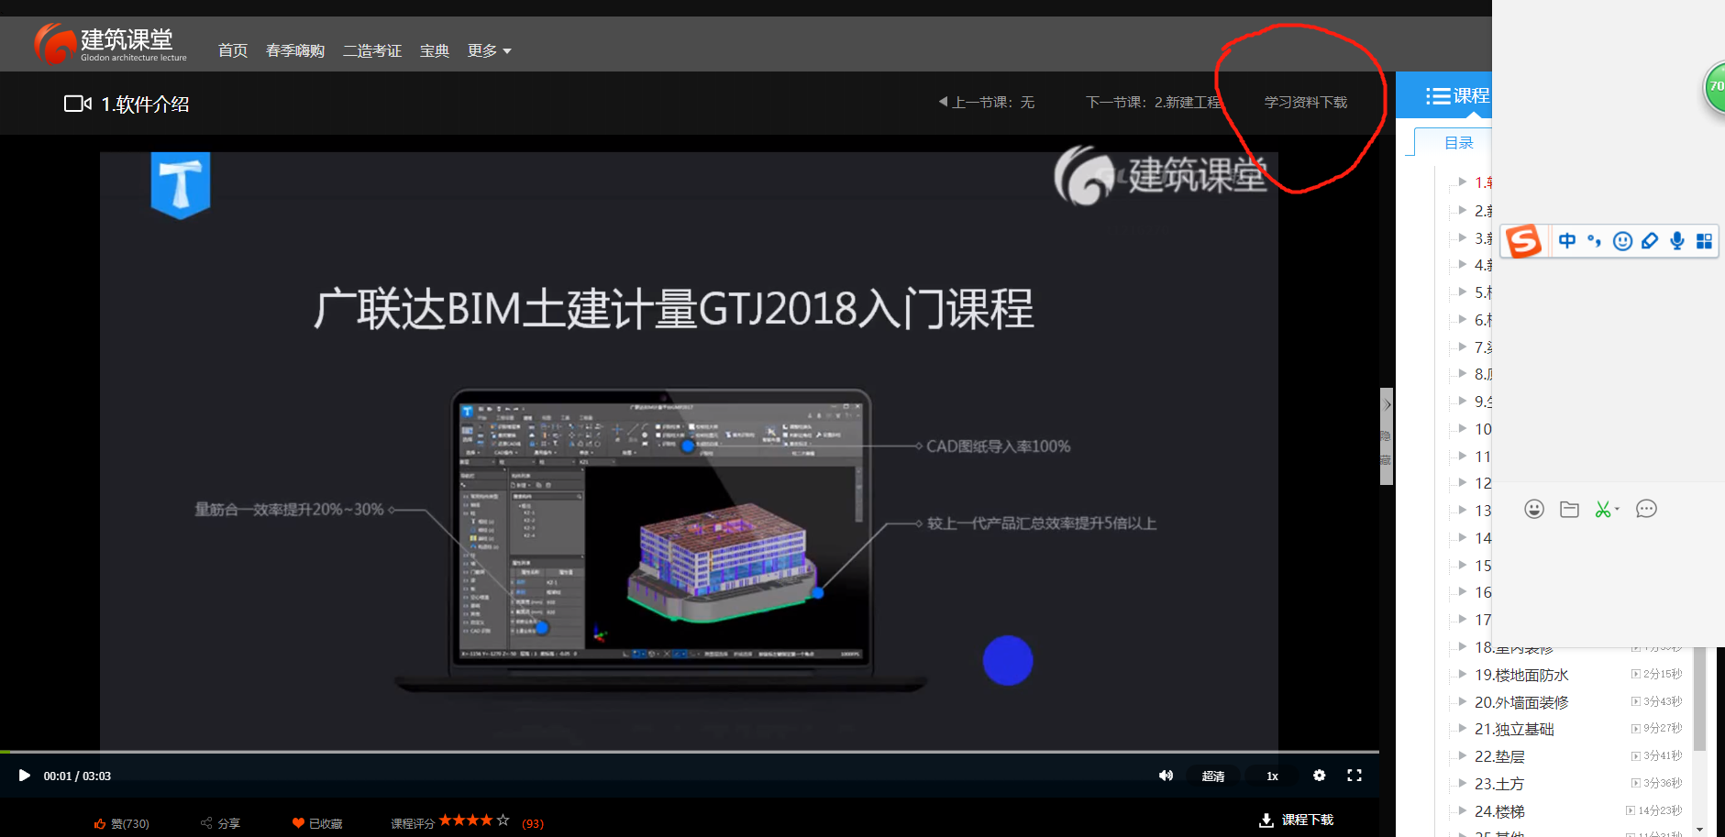The width and height of the screenshot is (1725, 837).
Task: Expand lesson 23.土方
Action: [1463, 784]
